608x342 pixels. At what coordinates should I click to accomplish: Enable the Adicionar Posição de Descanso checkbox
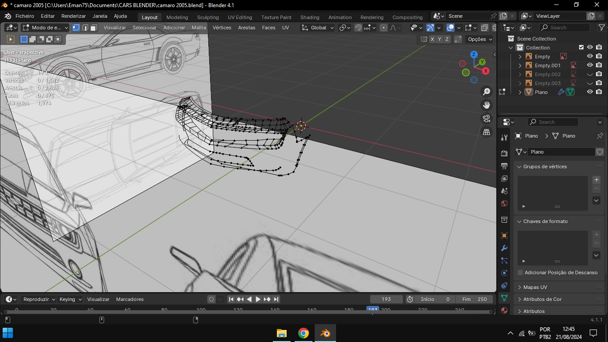point(520,273)
